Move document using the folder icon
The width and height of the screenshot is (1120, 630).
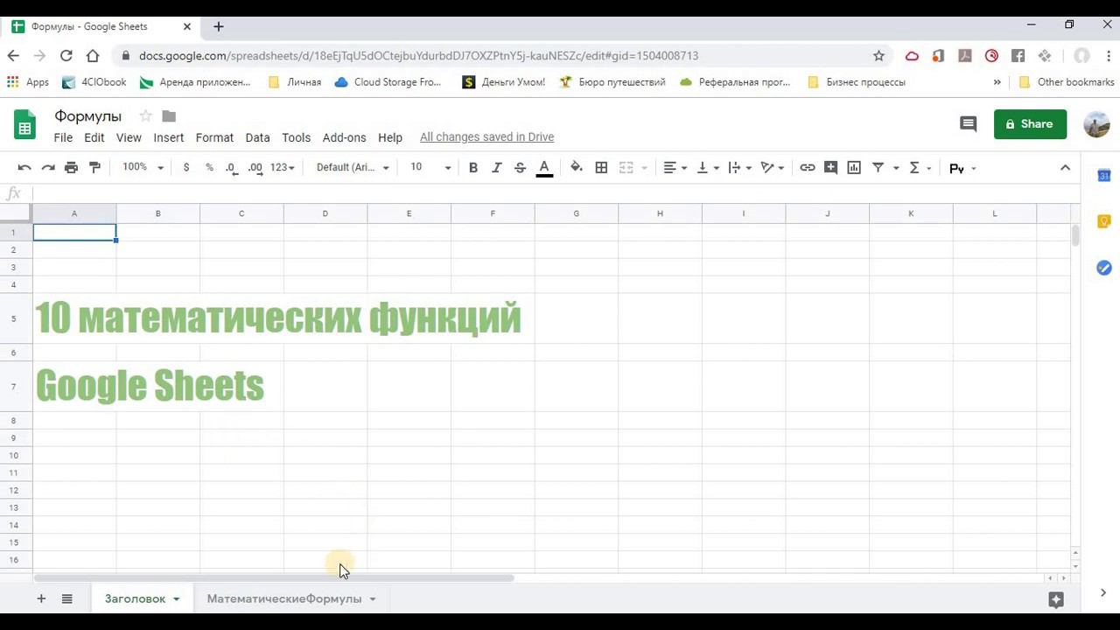pyautogui.click(x=169, y=116)
